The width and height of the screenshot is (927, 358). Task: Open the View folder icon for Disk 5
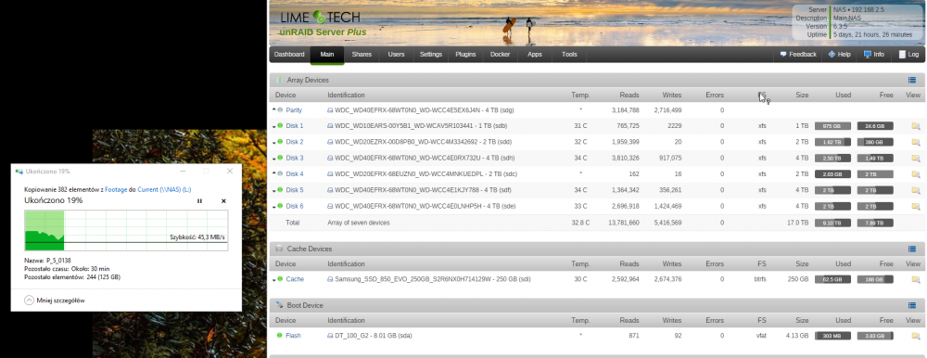click(x=916, y=190)
